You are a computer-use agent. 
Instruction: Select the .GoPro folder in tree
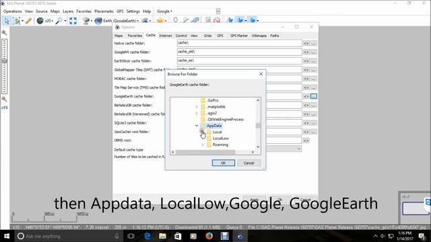click(x=213, y=100)
